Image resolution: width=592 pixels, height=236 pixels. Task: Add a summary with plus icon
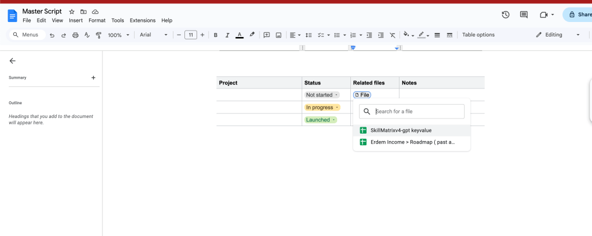pyautogui.click(x=93, y=78)
